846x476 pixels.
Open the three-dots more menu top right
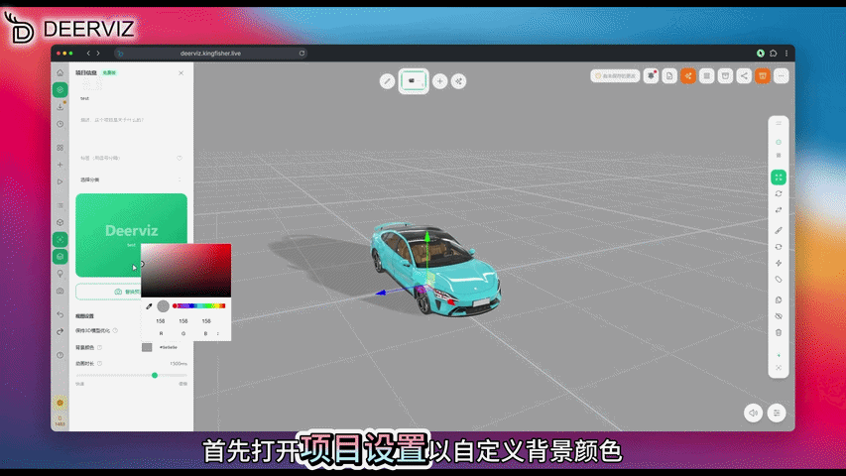[782, 76]
